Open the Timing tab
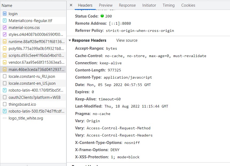 tap(168, 5)
